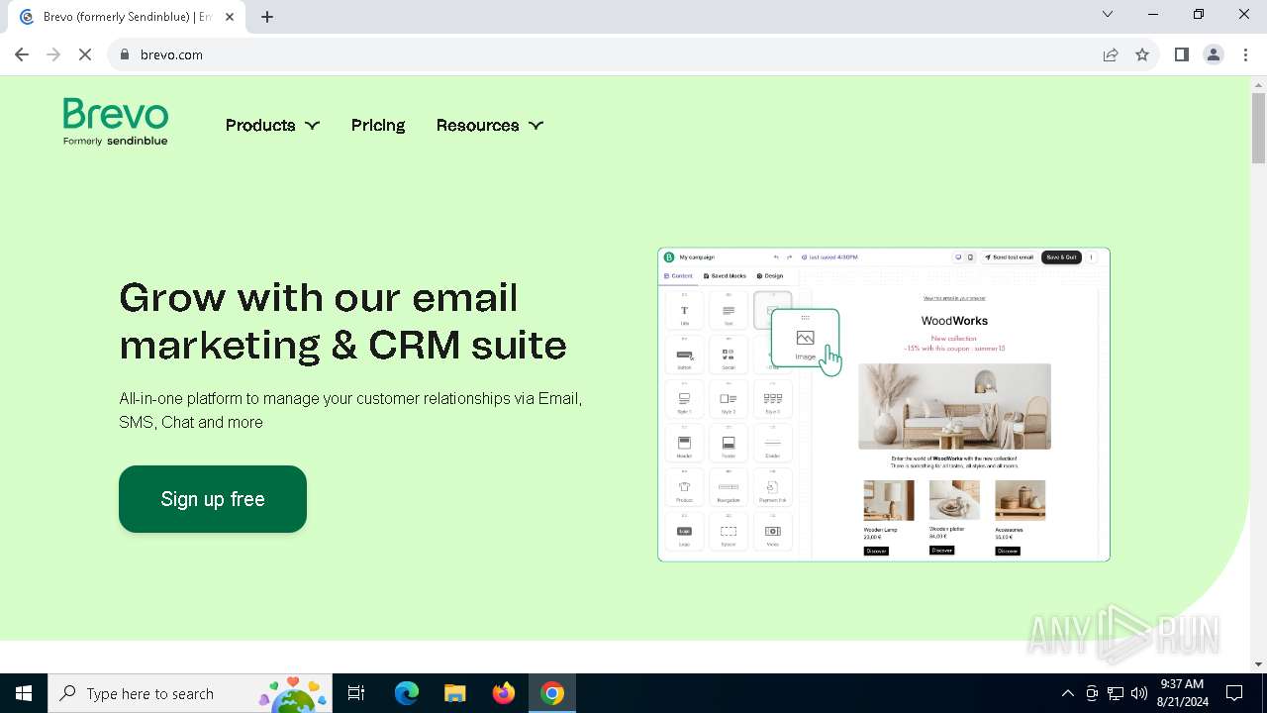Bookmark this page with star icon

click(1142, 54)
